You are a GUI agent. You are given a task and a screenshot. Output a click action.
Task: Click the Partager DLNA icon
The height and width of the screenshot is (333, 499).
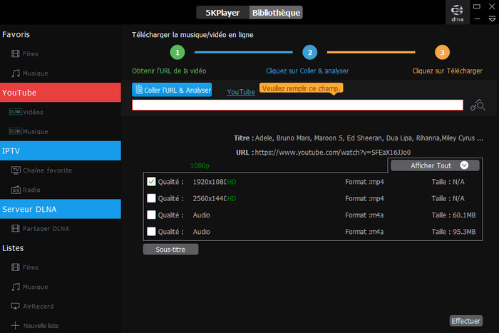pyautogui.click(x=16, y=229)
